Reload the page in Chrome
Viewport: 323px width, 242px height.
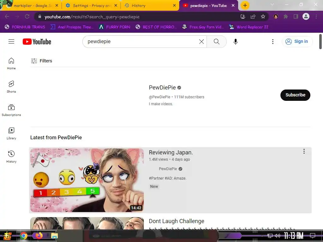(x=27, y=17)
